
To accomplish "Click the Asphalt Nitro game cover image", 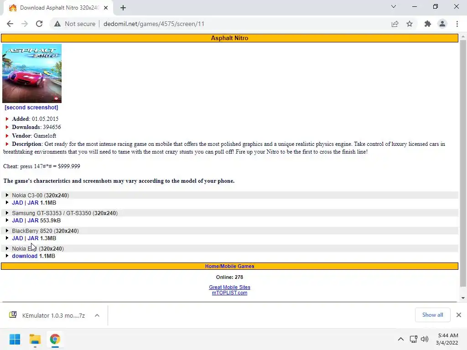I will (32, 73).
